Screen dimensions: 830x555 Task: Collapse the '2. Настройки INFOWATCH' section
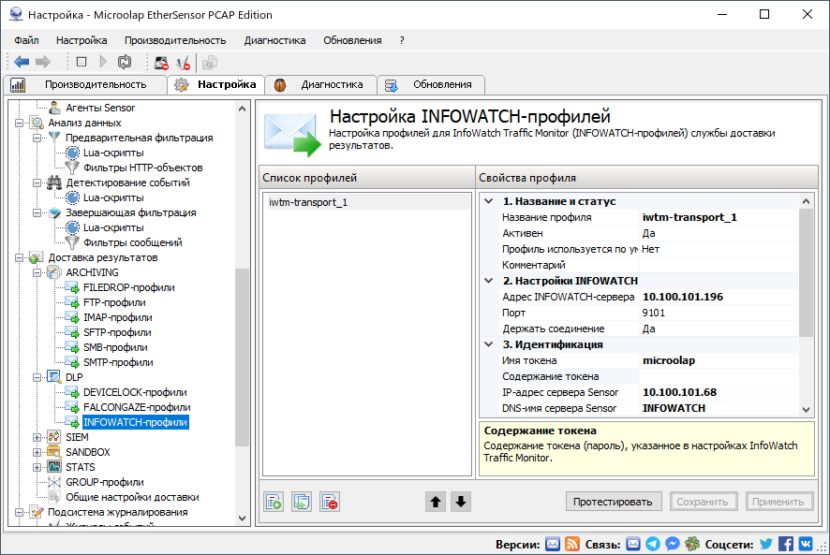click(486, 280)
